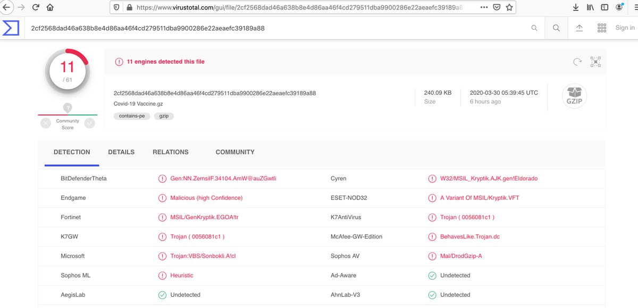Screen dimensions: 638x308
Task: Click the Sign in link
Action: point(625,28)
